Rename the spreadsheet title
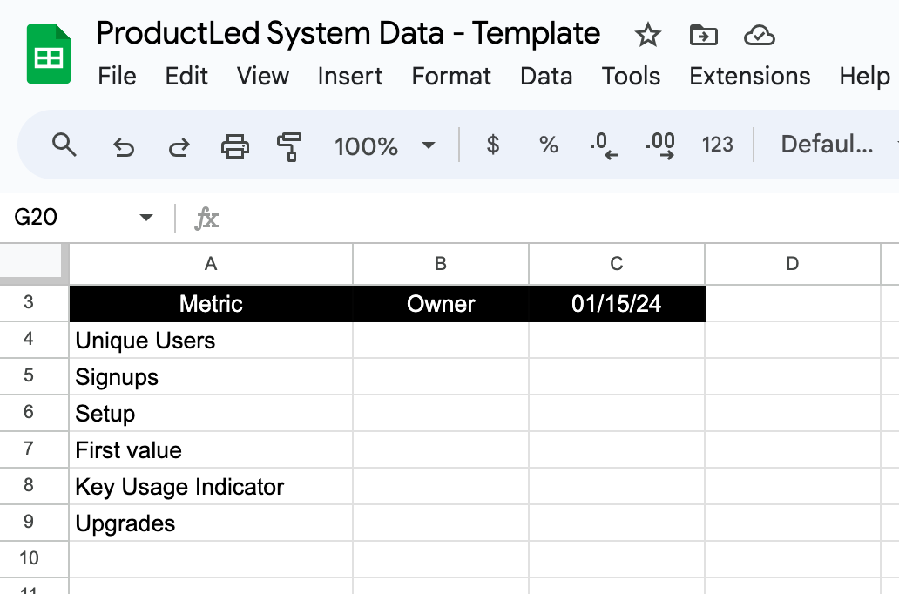 [x=348, y=33]
